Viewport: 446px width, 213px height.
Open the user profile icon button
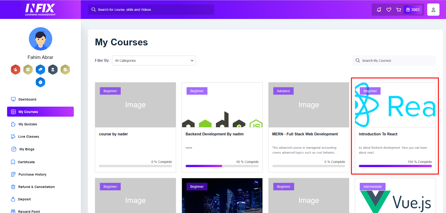click(x=433, y=10)
